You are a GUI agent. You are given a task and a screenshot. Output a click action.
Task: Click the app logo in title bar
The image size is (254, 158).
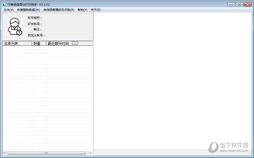[x=4, y=4]
